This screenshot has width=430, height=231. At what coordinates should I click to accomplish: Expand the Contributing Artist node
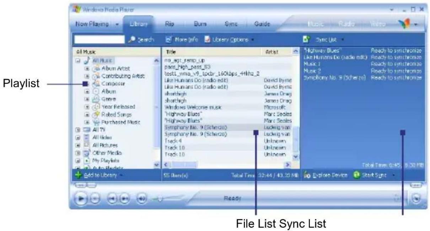pyautogui.click(x=86, y=76)
